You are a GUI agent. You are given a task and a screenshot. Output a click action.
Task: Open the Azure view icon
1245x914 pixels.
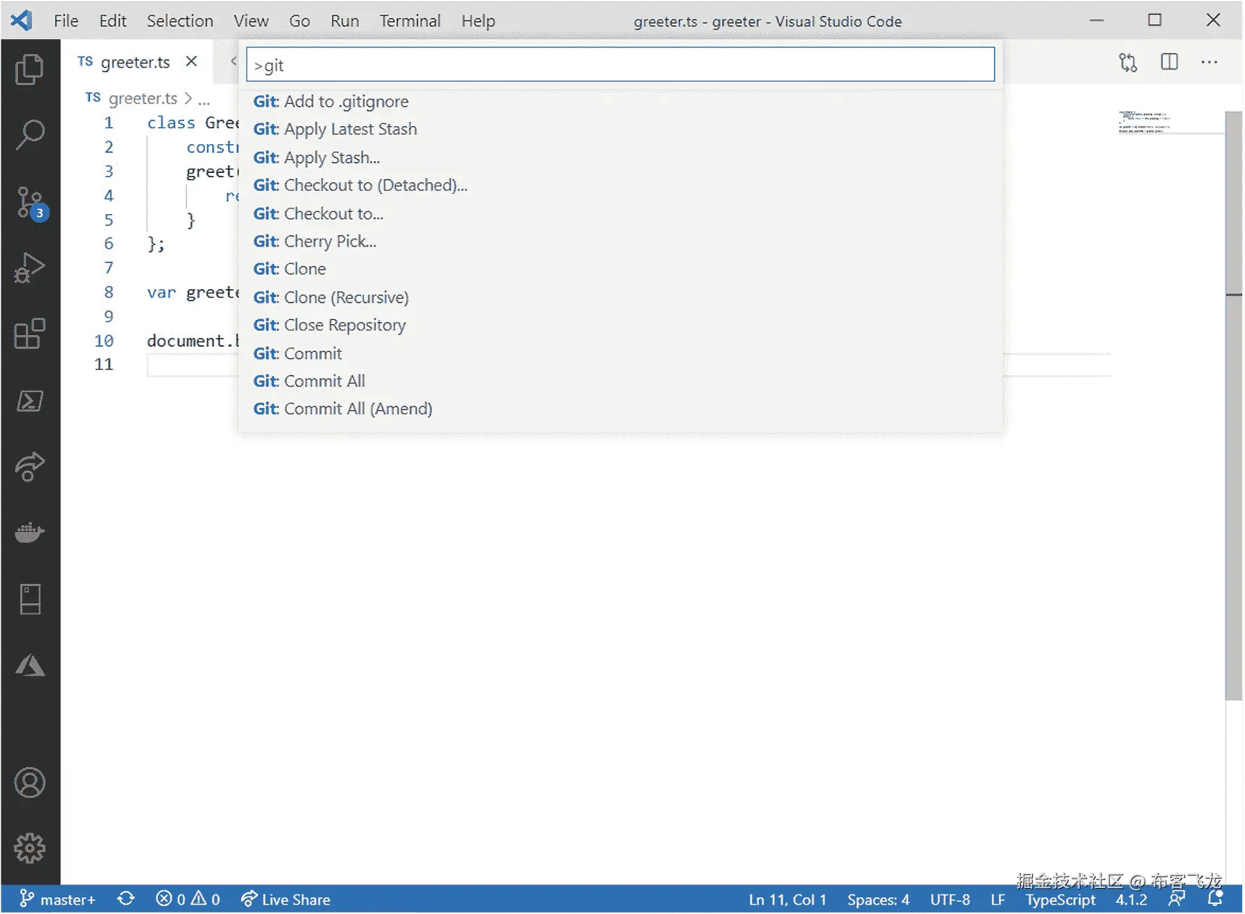[x=30, y=665]
